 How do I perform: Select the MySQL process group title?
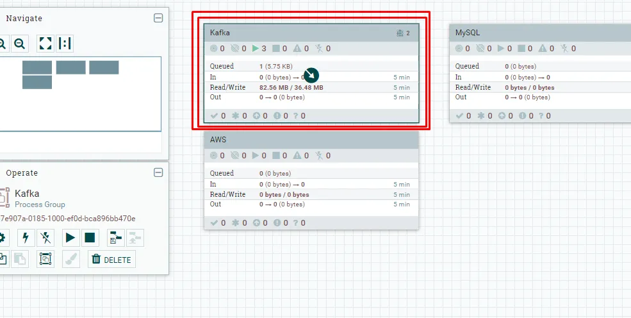pyautogui.click(x=467, y=33)
